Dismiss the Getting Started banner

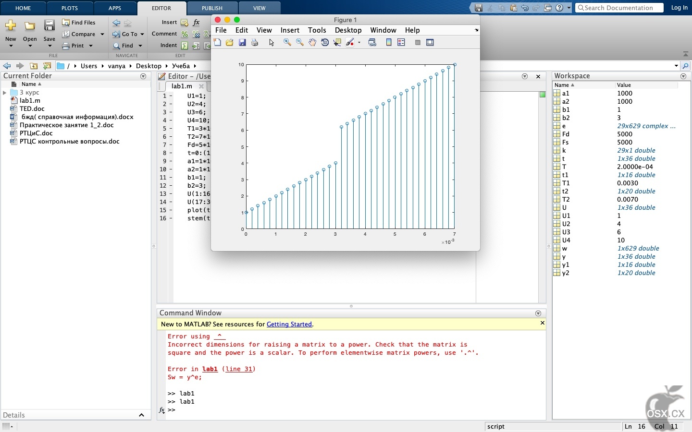[x=542, y=323]
